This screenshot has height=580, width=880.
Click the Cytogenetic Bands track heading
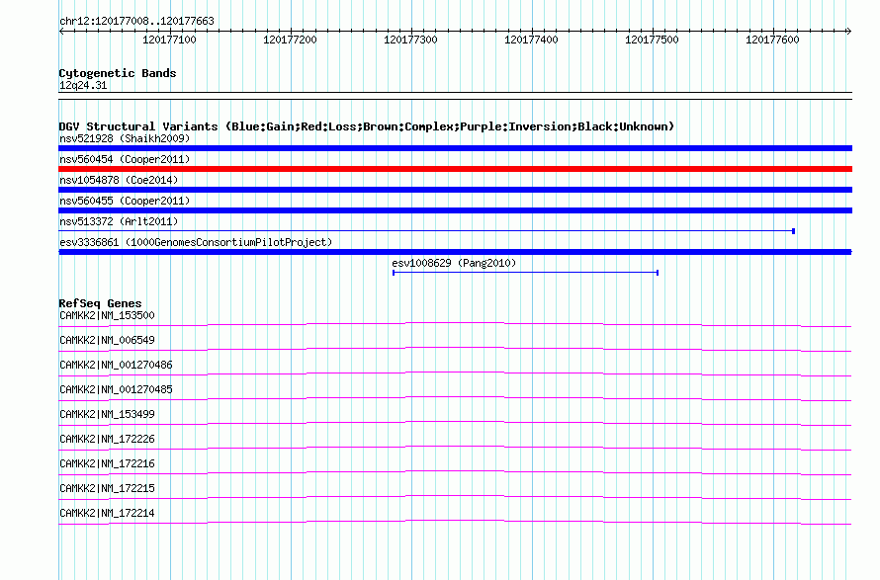point(118,73)
